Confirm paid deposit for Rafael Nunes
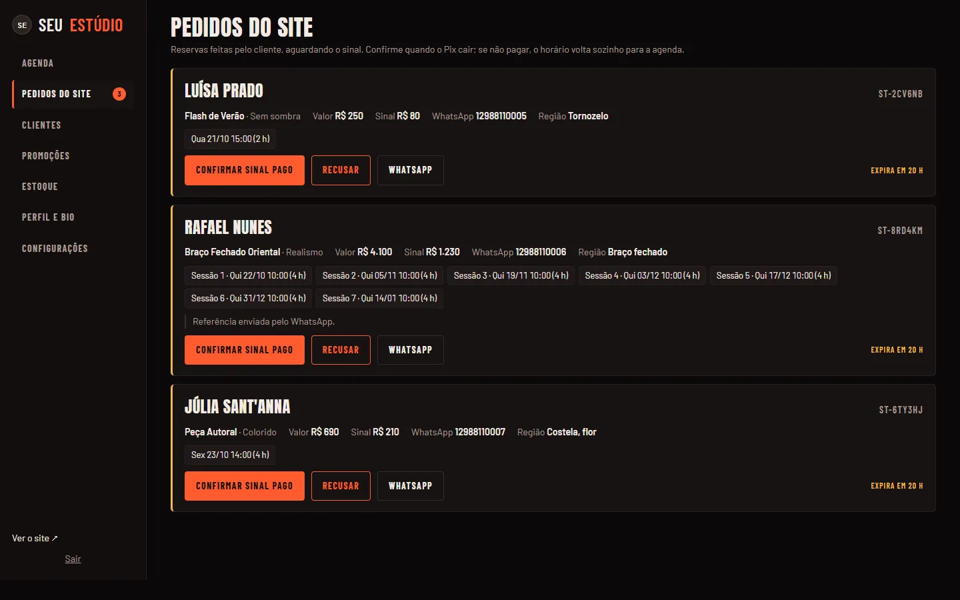 coord(245,350)
